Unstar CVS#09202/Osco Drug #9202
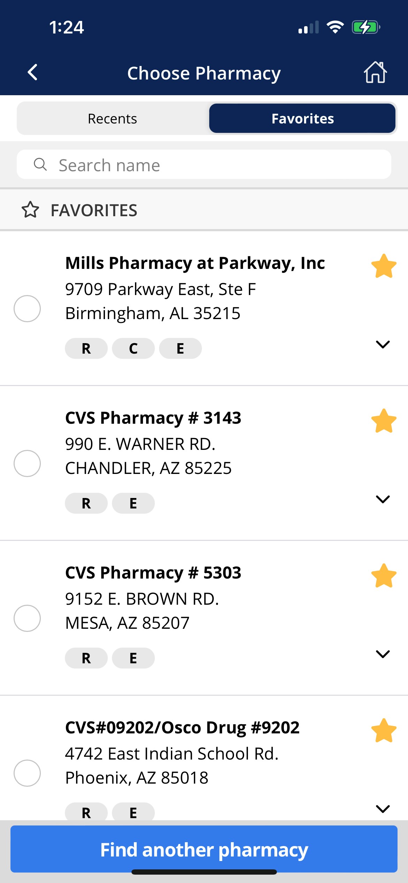This screenshot has height=883, width=408. click(x=384, y=731)
